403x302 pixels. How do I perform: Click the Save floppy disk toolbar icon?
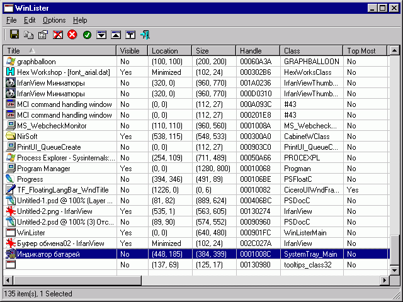[x=14, y=35]
